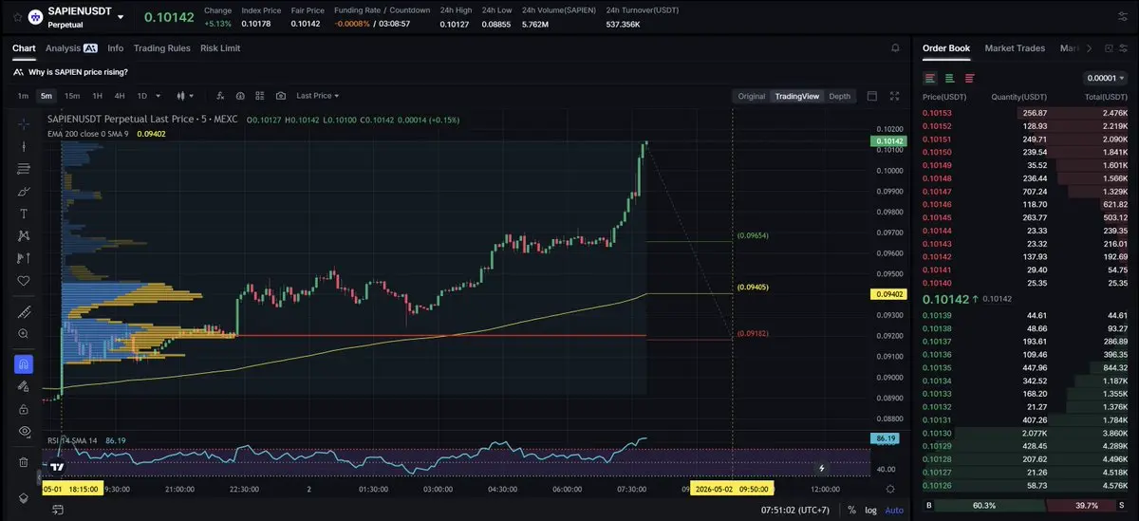
Task: Open the object tree layers icon
Action: point(24,497)
